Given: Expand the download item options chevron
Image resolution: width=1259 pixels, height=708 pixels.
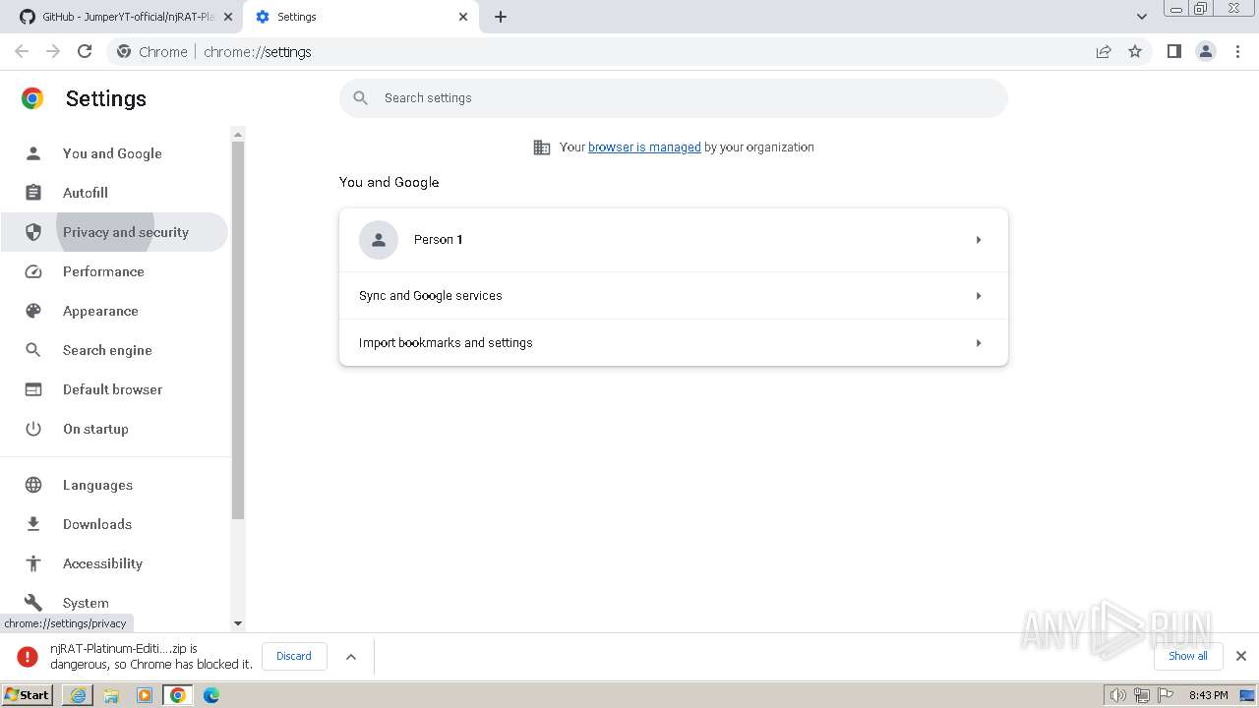Looking at the screenshot, I should tap(351, 657).
